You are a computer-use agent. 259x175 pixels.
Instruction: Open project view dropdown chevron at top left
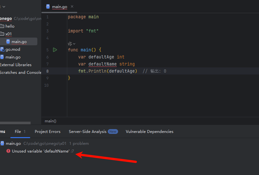pyautogui.click(x=4, y=7)
